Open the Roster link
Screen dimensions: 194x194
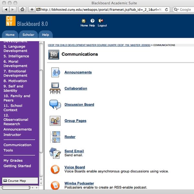coord(70,137)
